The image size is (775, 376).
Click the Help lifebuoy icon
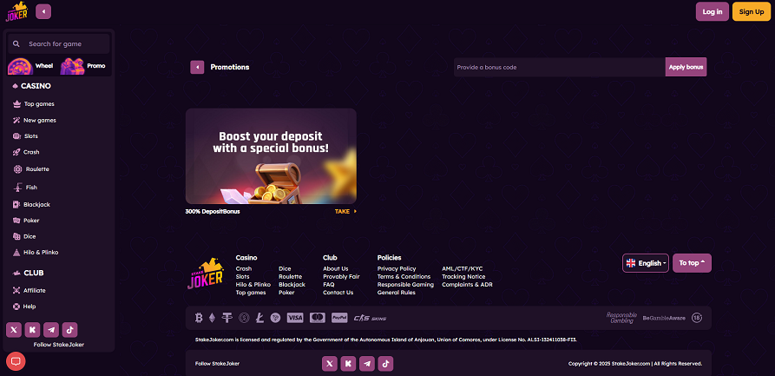[16, 307]
